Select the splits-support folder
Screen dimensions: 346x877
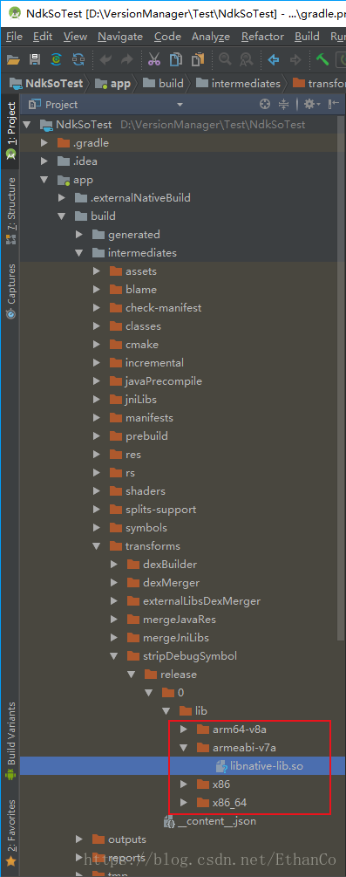[x=153, y=510]
